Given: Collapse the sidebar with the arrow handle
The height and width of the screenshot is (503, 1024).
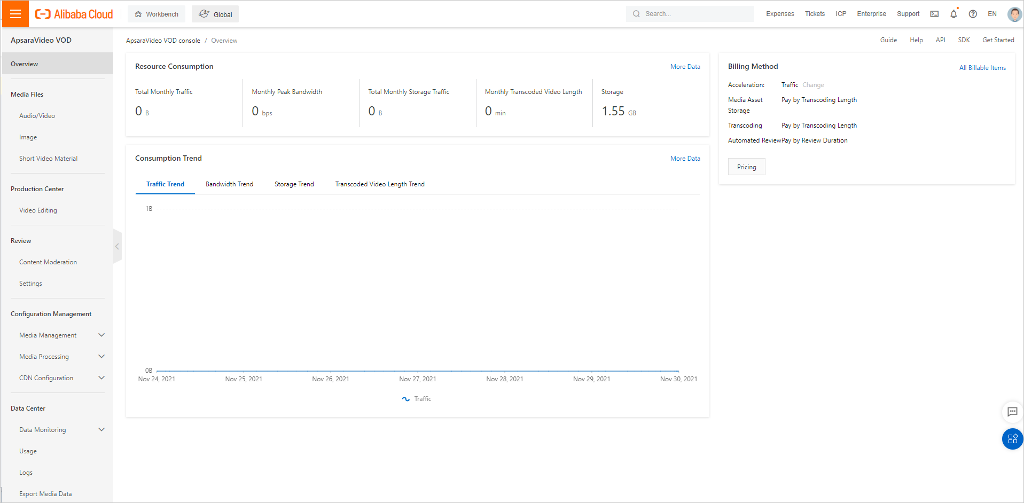Looking at the screenshot, I should pos(117,246).
